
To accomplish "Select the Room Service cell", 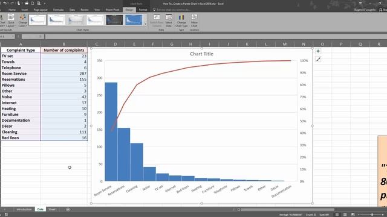I will [21, 74].
